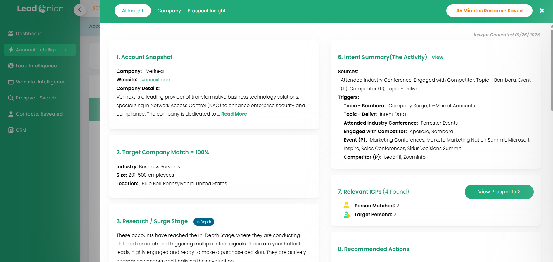553x262 pixels.
Task: Click the Person Matched yellow icon
Action: (346, 206)
